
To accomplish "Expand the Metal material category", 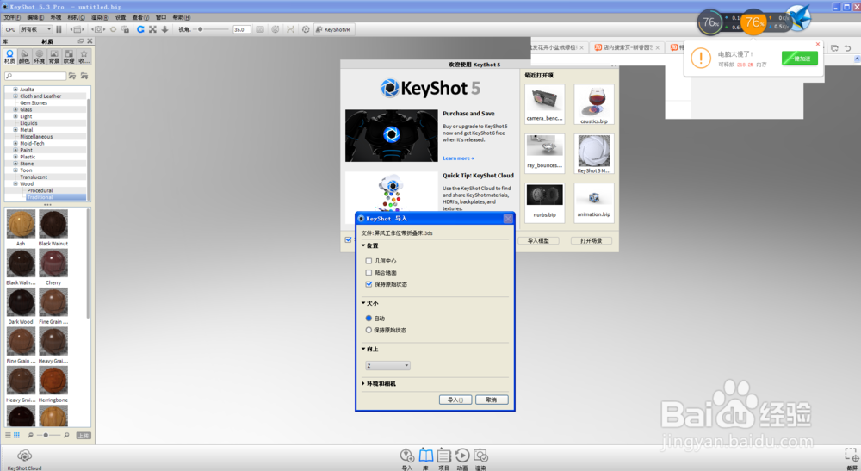I will click(x=15, y=129).
